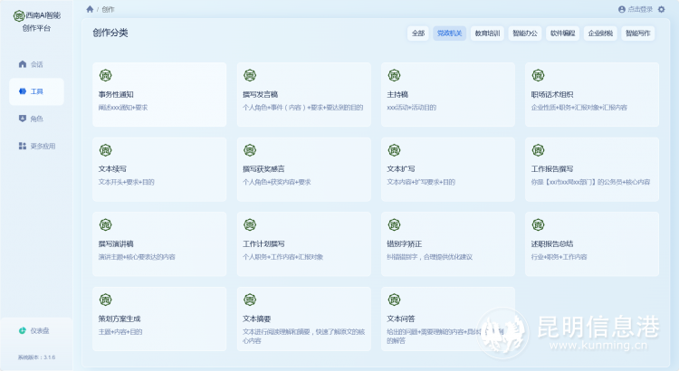
Task: Select the 全部 category filter
Action: point(417,33)
